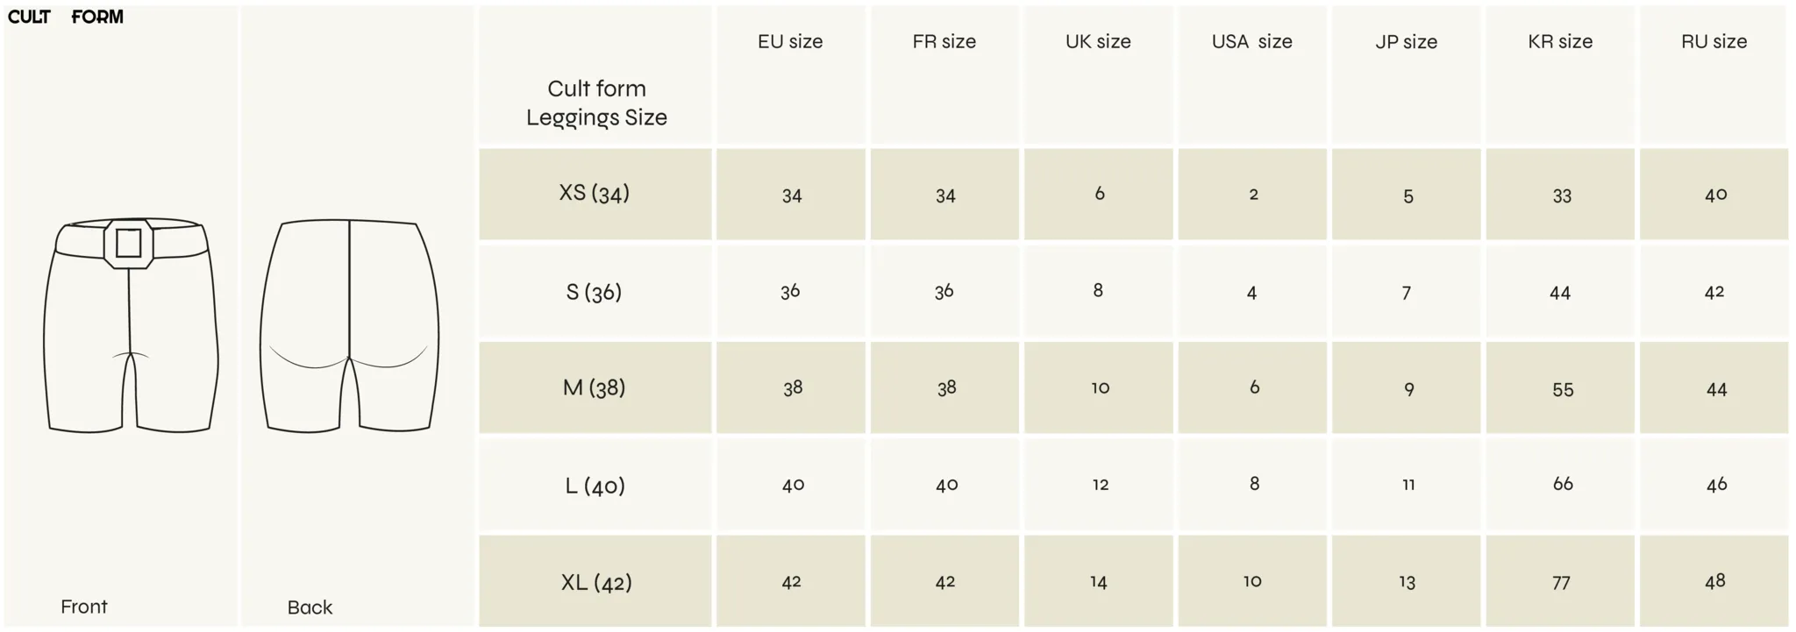Choose the XL (42) size row label
The height and width of the screenshot is (632, 1796).
[595, 582]
